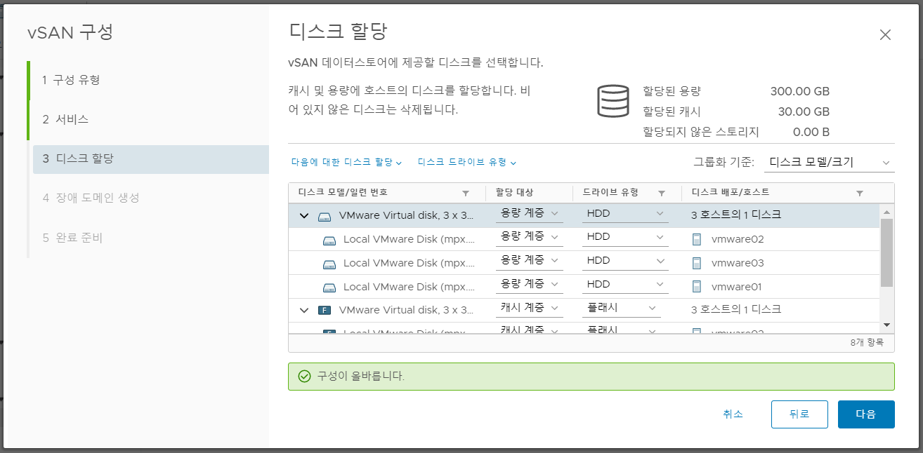Screen dimensions: 923x453
Task: Click the disk icon in vmware02 HDD row
Action: pos(329,240)
